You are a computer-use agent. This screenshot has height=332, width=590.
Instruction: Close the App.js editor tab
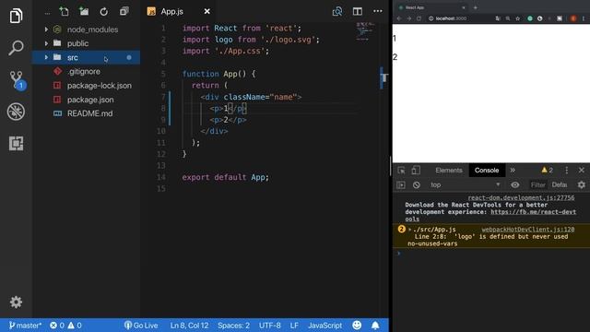click(206, 12)
